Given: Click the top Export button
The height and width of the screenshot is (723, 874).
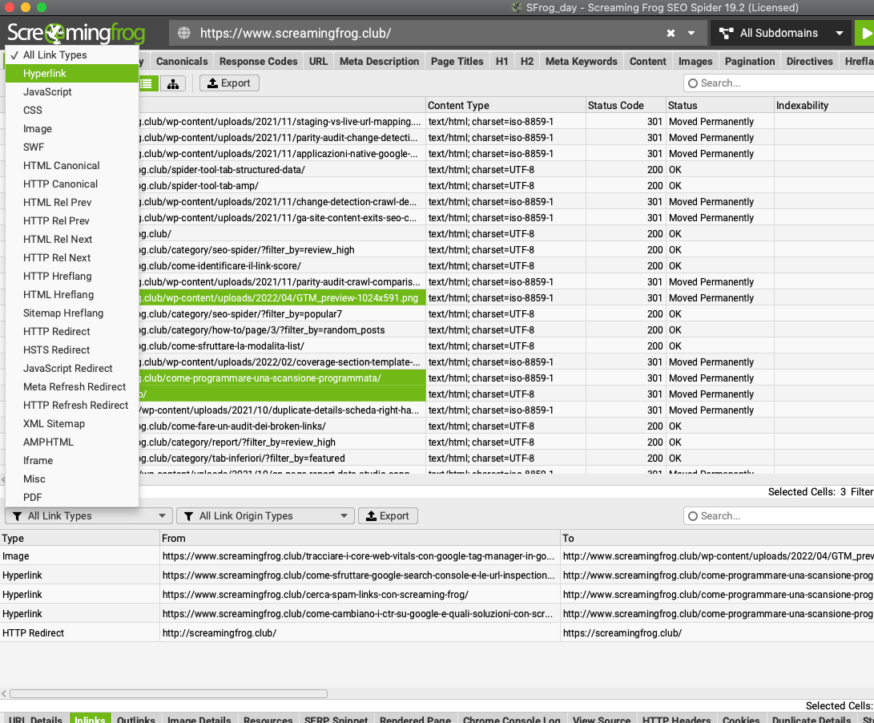Looking at the screenshot, I should pyautogui.click(x=228, y=83).
